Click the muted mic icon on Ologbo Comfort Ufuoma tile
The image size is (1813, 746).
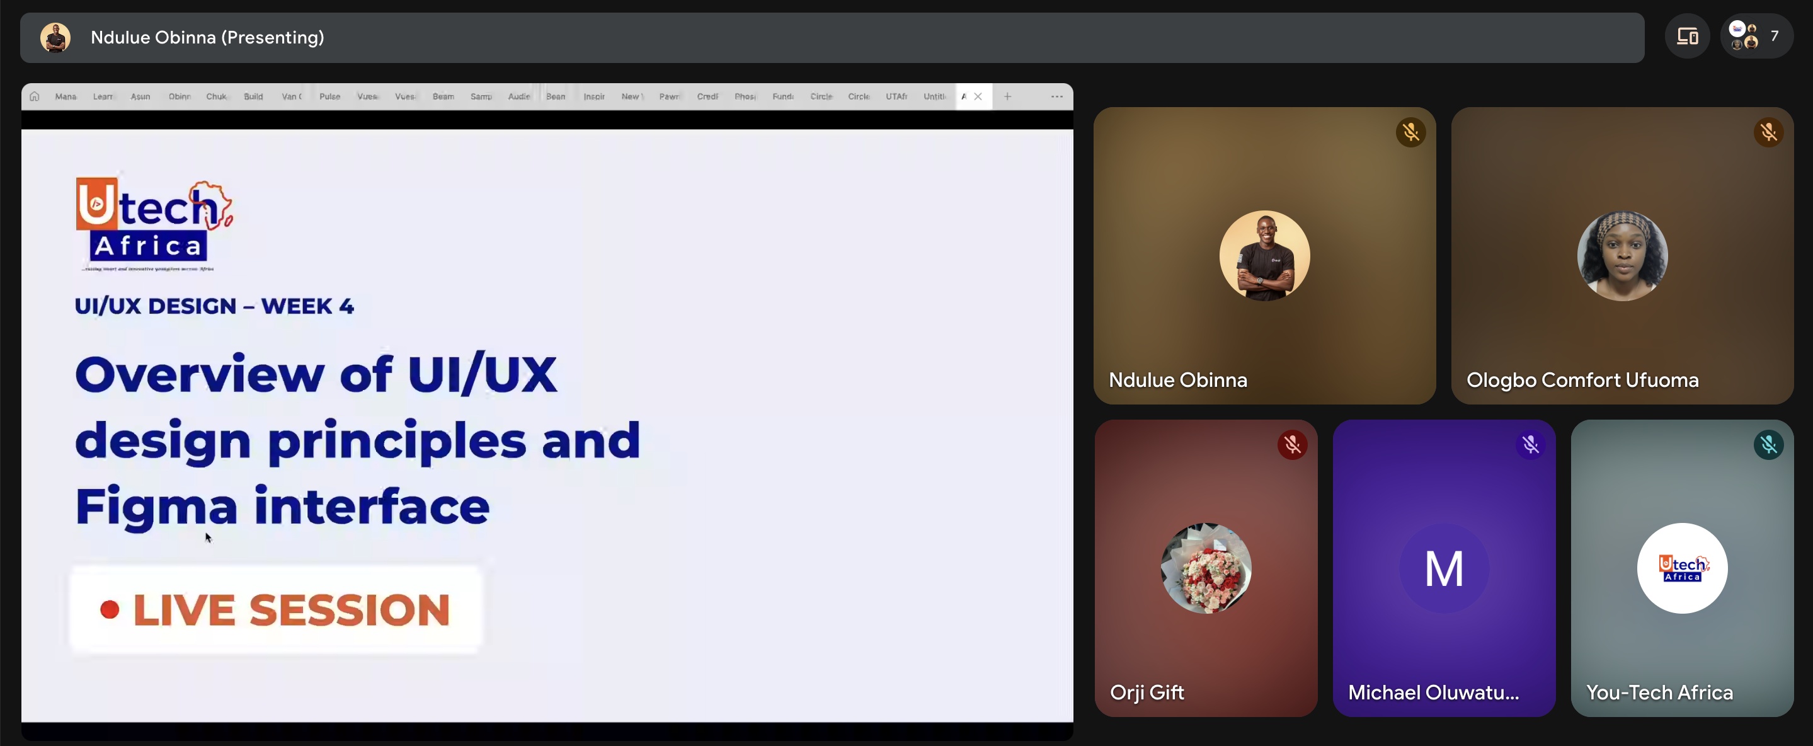pos(1769,132)
